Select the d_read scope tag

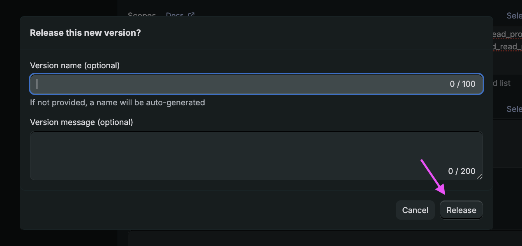(507, 46)
